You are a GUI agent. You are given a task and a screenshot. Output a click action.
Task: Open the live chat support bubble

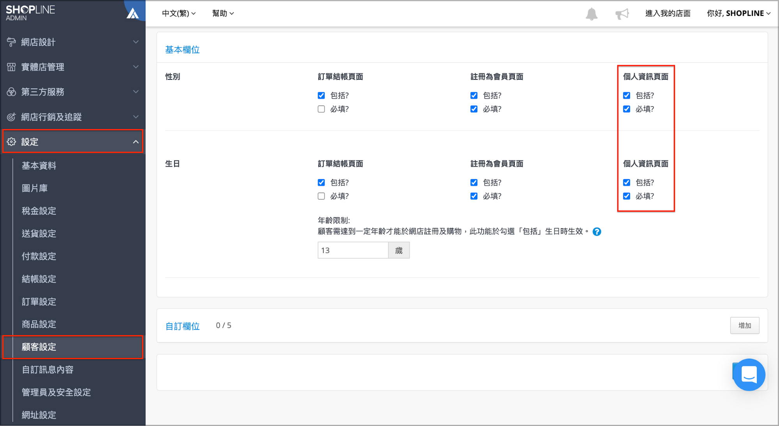749,375
